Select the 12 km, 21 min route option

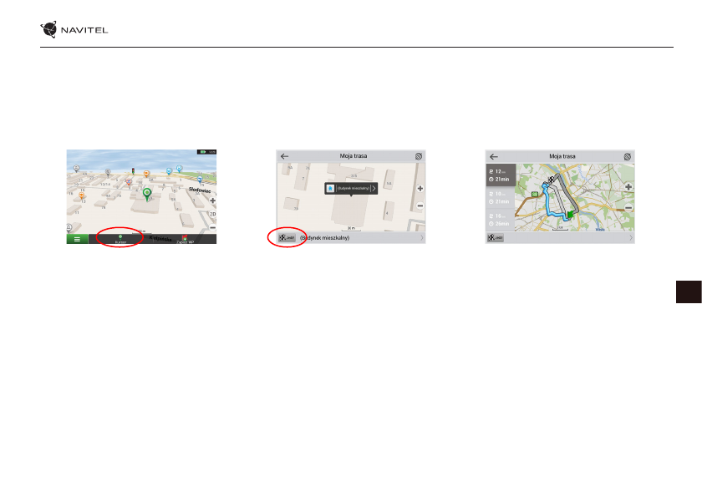tap(501, 175)
